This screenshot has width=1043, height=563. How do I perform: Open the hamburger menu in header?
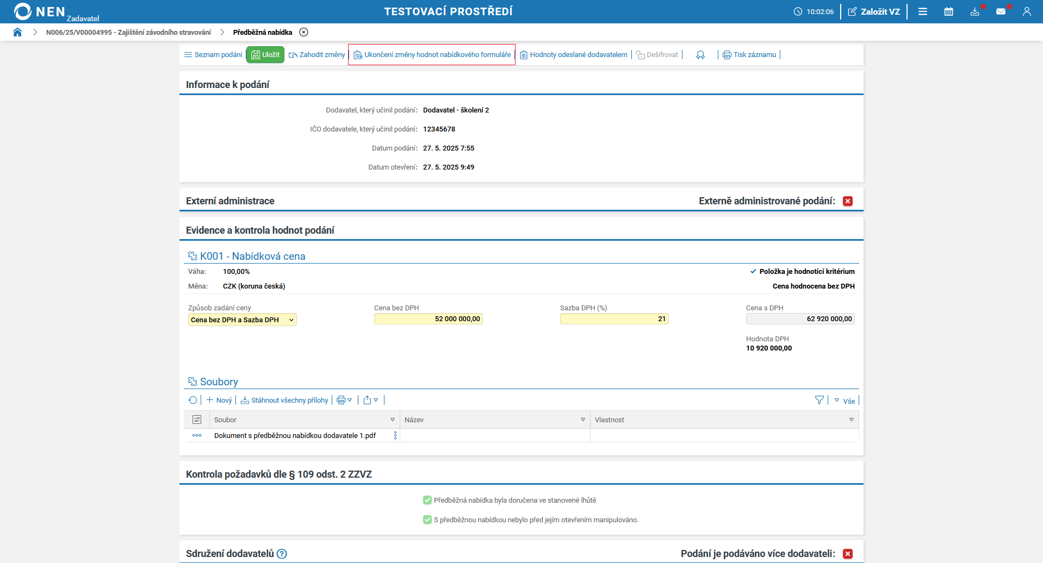[x=922, y=11]
